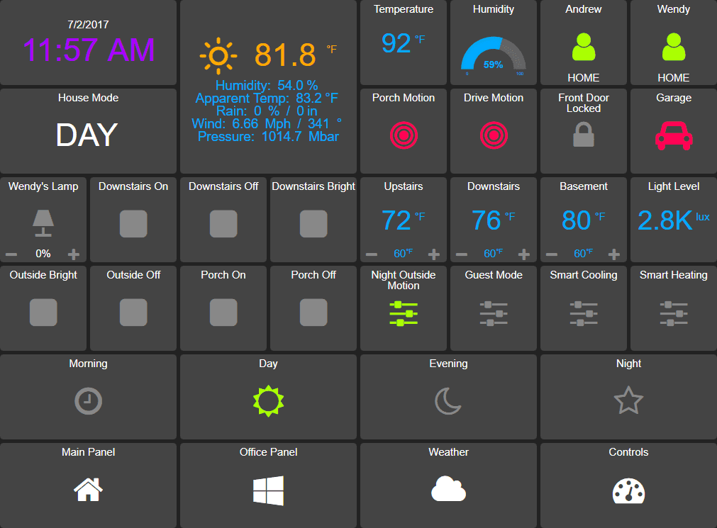Open the Controls gauge icon

coord(628,489)
